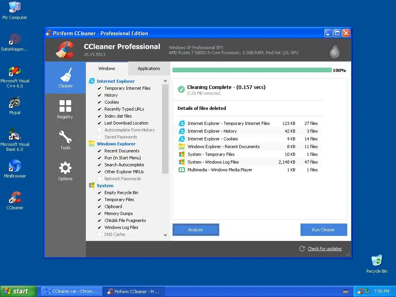Click the 100% cleaning progress bar

(x=252, y=70)
